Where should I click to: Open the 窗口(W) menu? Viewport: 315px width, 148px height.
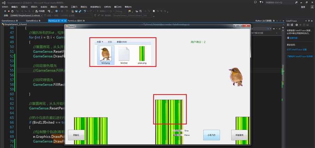118,7
